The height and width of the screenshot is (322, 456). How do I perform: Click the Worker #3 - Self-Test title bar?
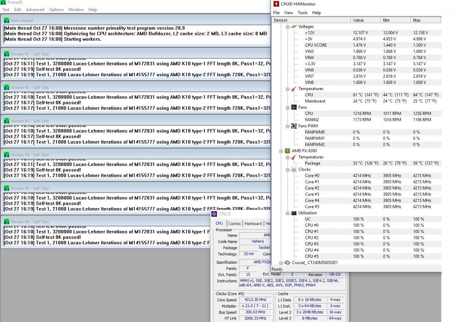136,121
